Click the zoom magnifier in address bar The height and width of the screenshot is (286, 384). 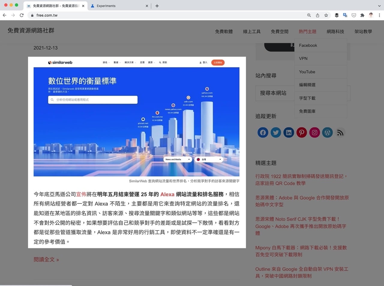tap(309, 15)
